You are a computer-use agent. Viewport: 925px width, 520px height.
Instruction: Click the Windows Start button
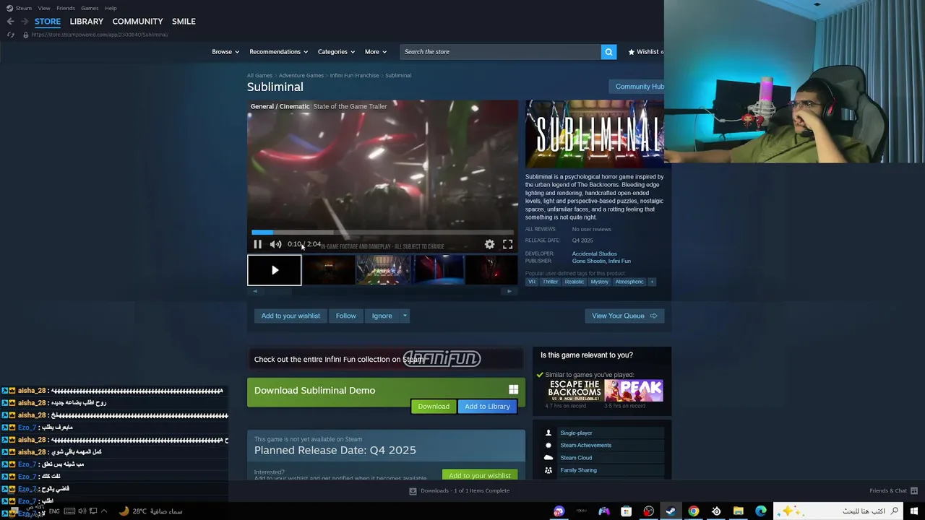[914, 511]
